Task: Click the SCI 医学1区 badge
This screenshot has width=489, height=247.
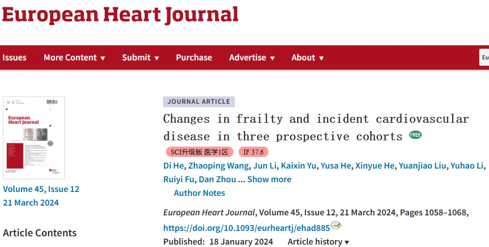Action: click(200, 152)
